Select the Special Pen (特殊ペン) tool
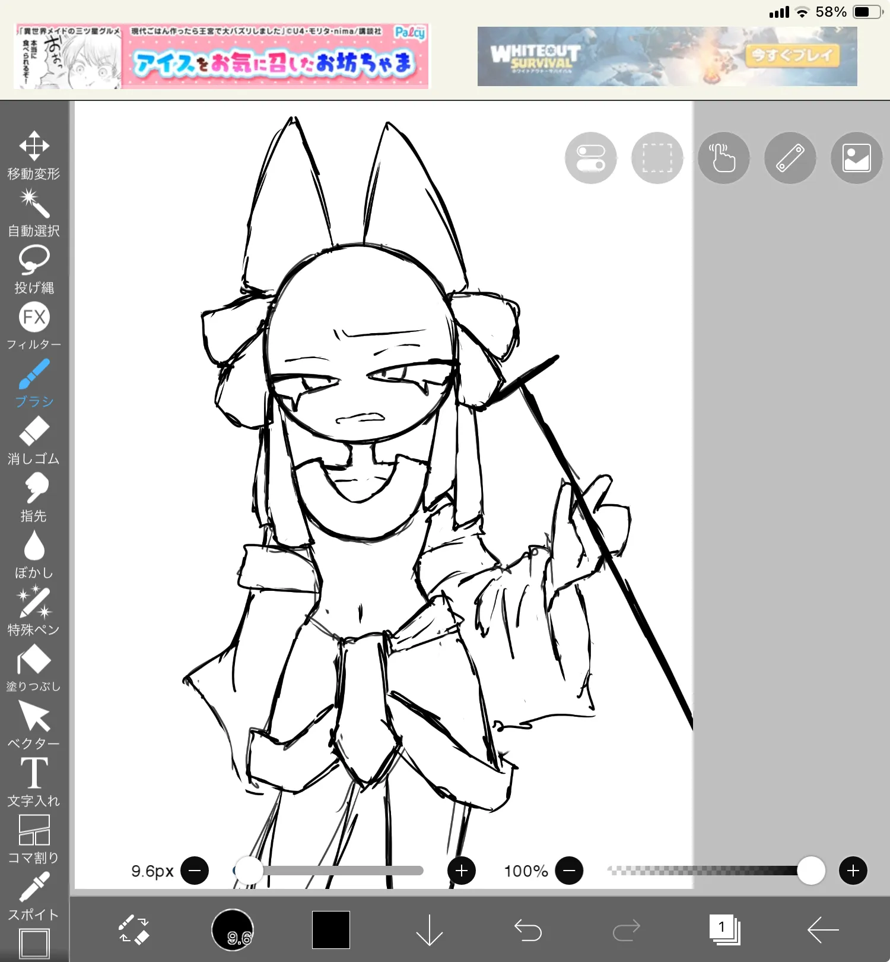The image size is (890, 962). (34, 611)
